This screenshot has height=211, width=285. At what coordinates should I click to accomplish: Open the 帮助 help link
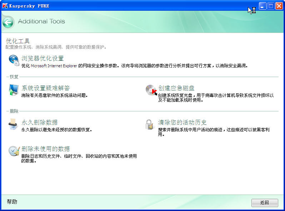12,202
